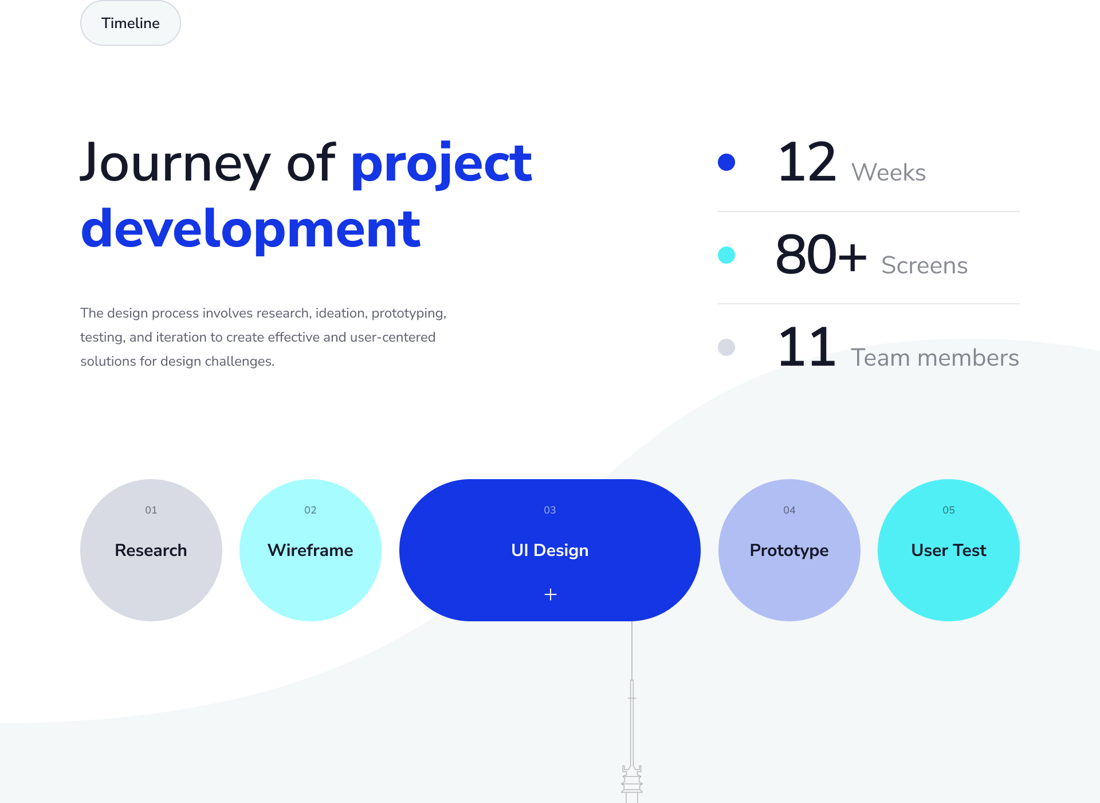Image resolution: width=1100 pixels, height=803 pixels.
Task: Click the 05 step number label
Action: [948, 510]
